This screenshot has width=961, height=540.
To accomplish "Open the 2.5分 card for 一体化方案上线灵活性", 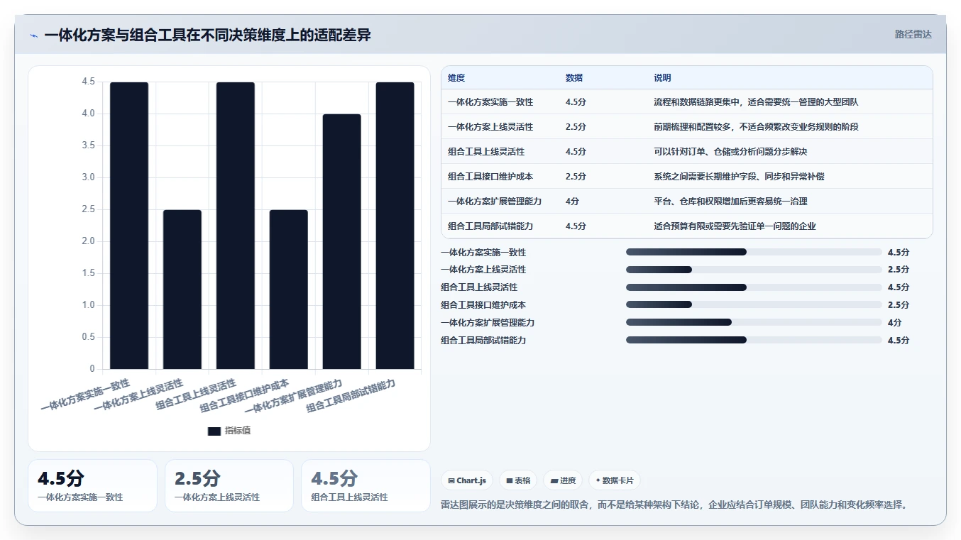I will click(x=229, y=485).
